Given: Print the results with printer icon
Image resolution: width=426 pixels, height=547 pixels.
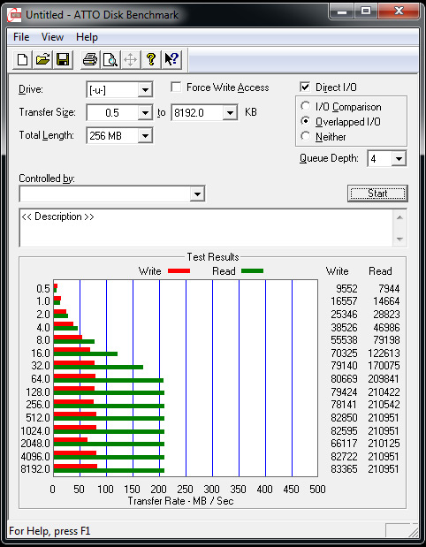Looking at the screenshot, I should pos(90,59).
